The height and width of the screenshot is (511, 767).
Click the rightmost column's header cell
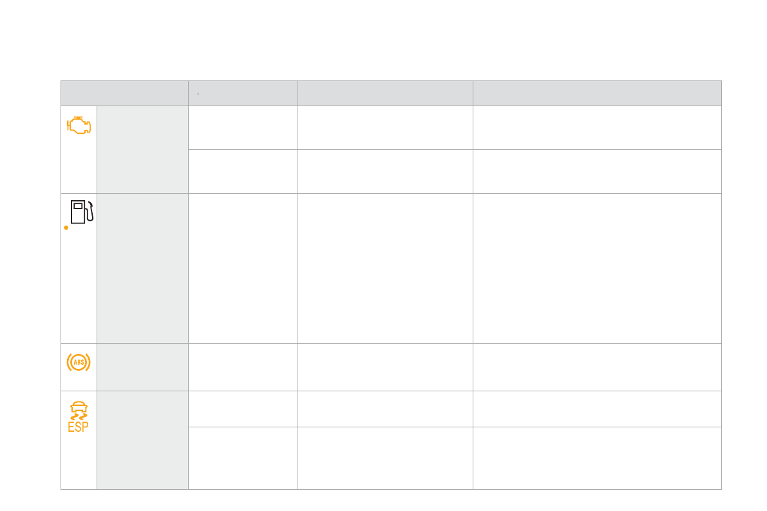[597, 93]
